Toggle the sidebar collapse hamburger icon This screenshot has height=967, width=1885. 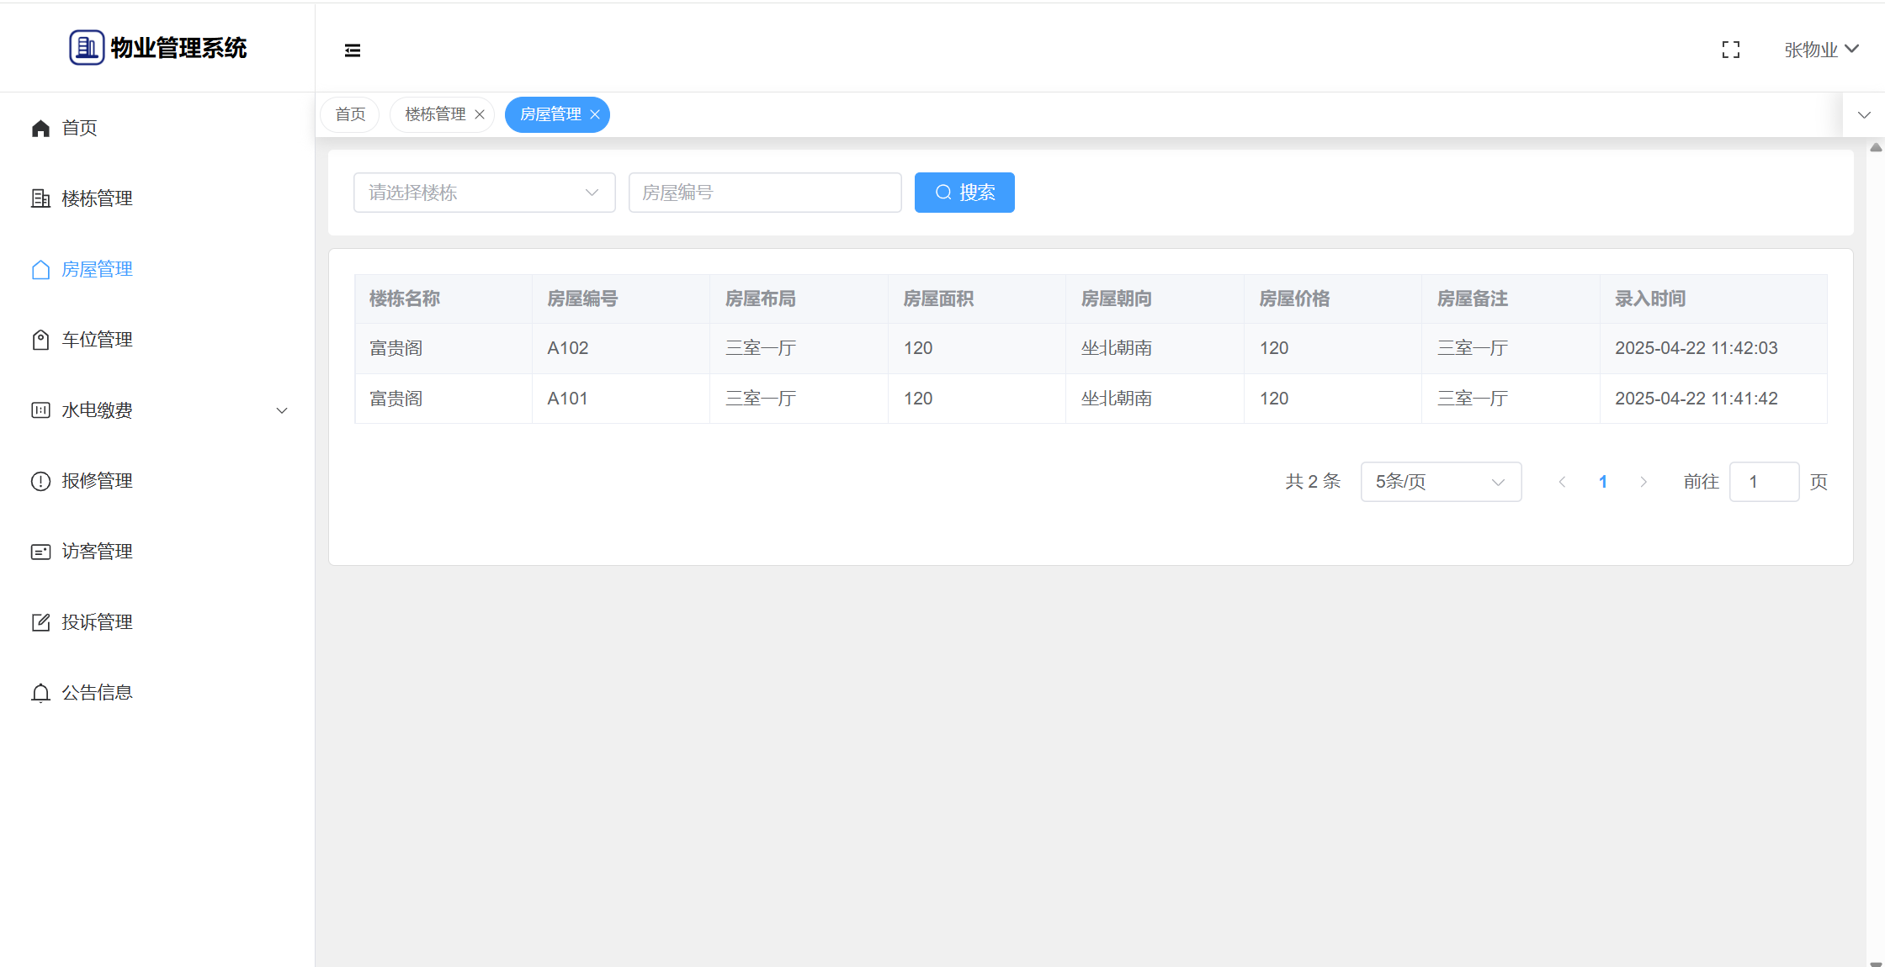[x=353, y=50]
